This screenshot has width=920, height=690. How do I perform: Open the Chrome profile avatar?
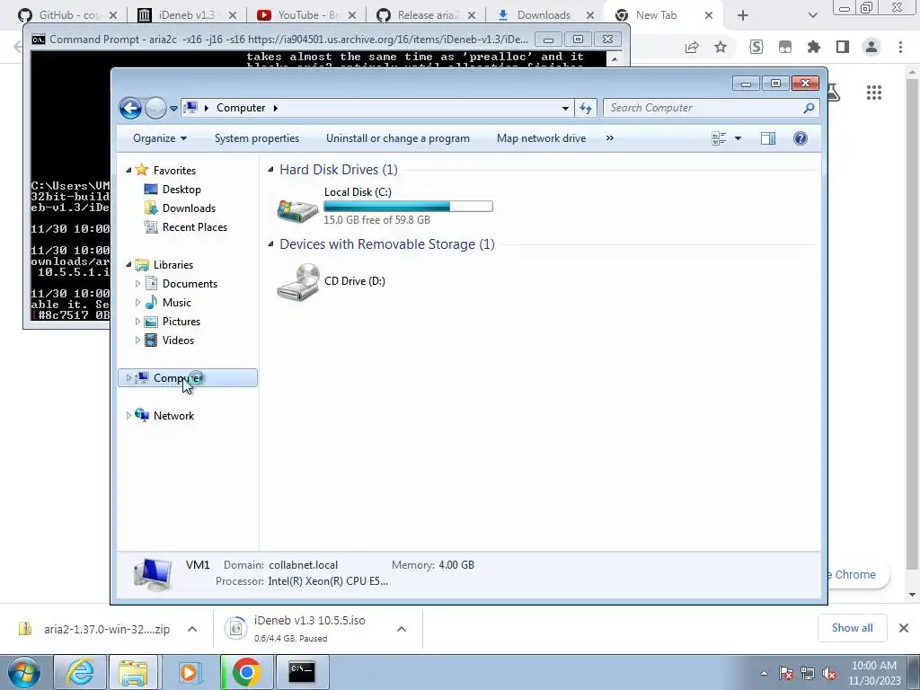871,47
